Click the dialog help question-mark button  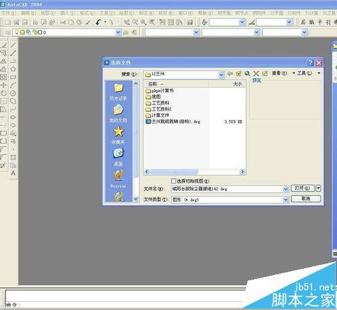pos(310,63)
